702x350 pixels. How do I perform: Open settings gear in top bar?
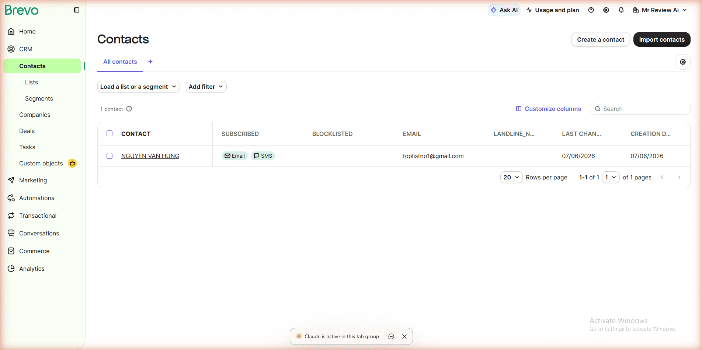pyautogui.click(x=606, y=10)
